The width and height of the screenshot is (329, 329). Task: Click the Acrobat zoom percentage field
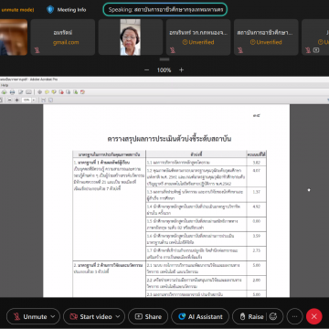click(x=27, y=101)
